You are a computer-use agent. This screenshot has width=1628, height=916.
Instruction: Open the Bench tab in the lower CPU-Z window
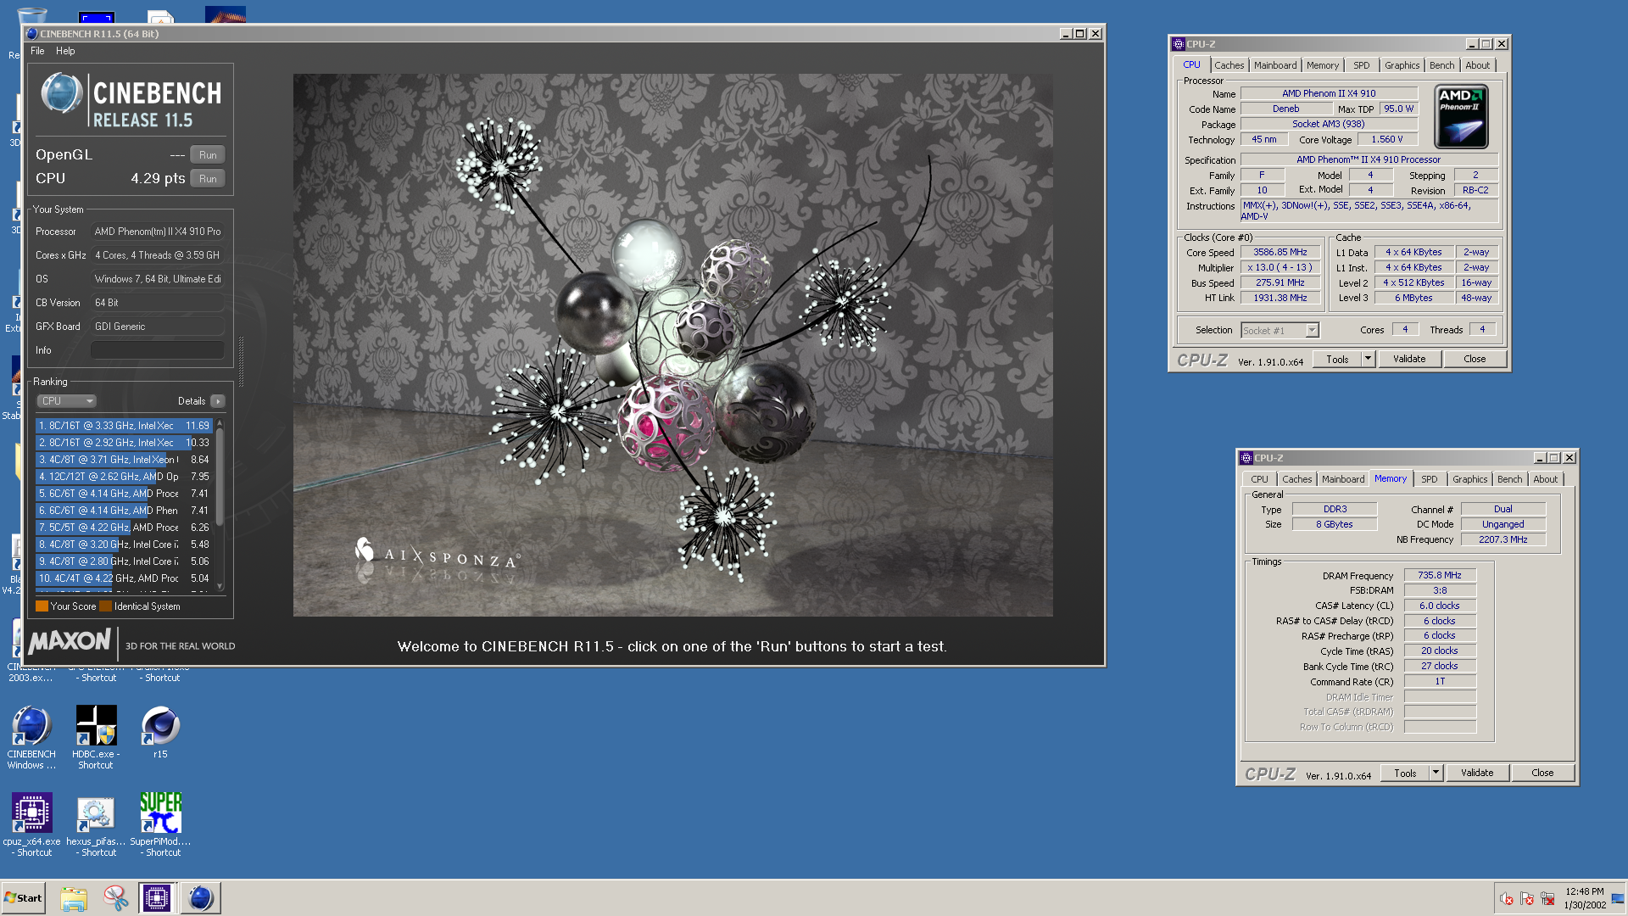pyautogui.click(x=1509, y=479)
